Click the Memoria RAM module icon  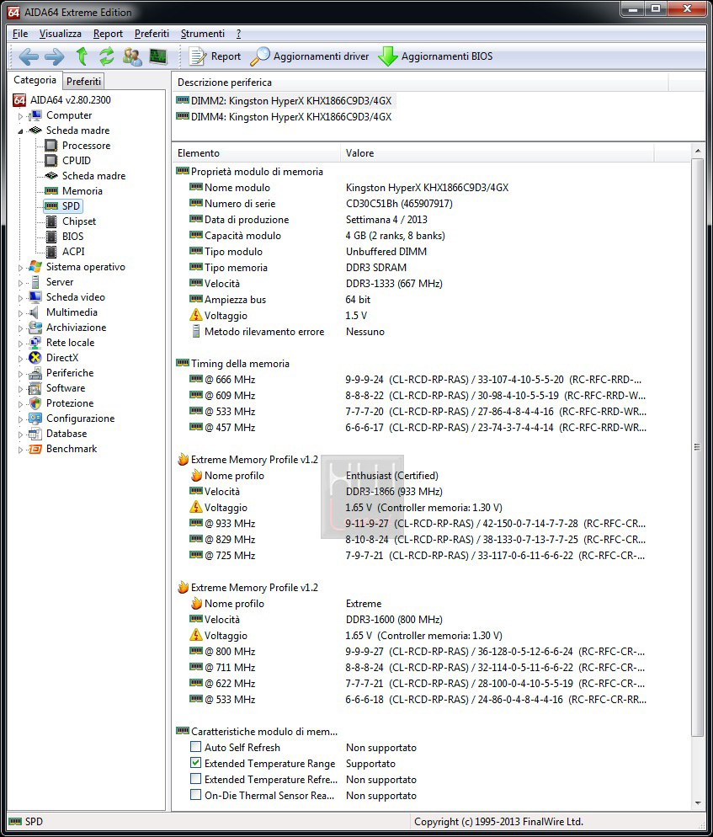(51, 190)
